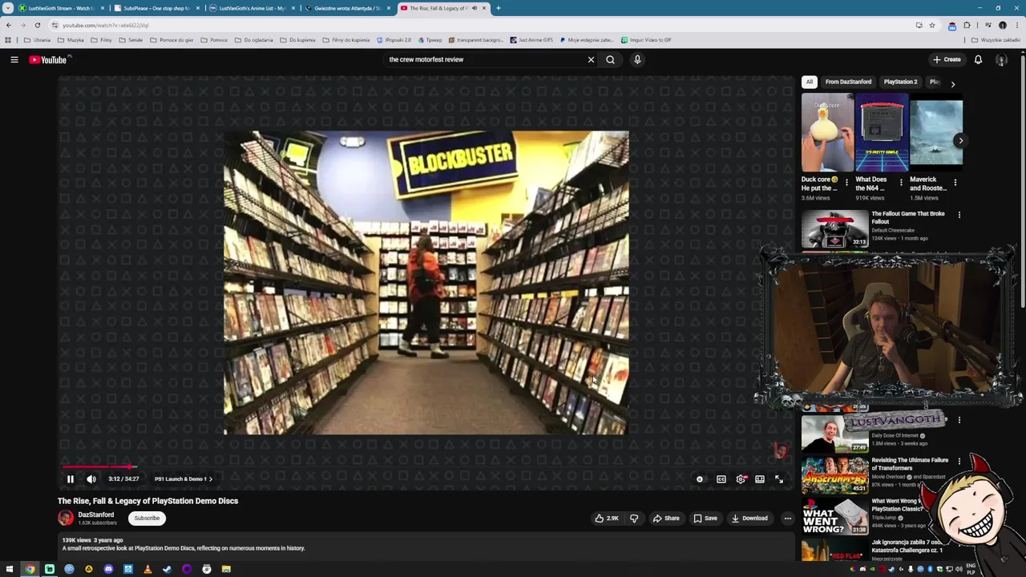The height and width of the screenshot is (577, 1026).
Task: Select the From DazStanford chip
Action: pos(848,82)
